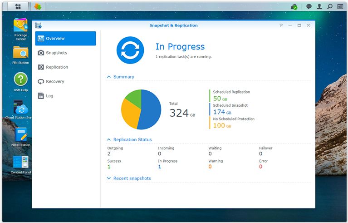
Task: Open Control Panel desktop icon
Action: [20, 163]
